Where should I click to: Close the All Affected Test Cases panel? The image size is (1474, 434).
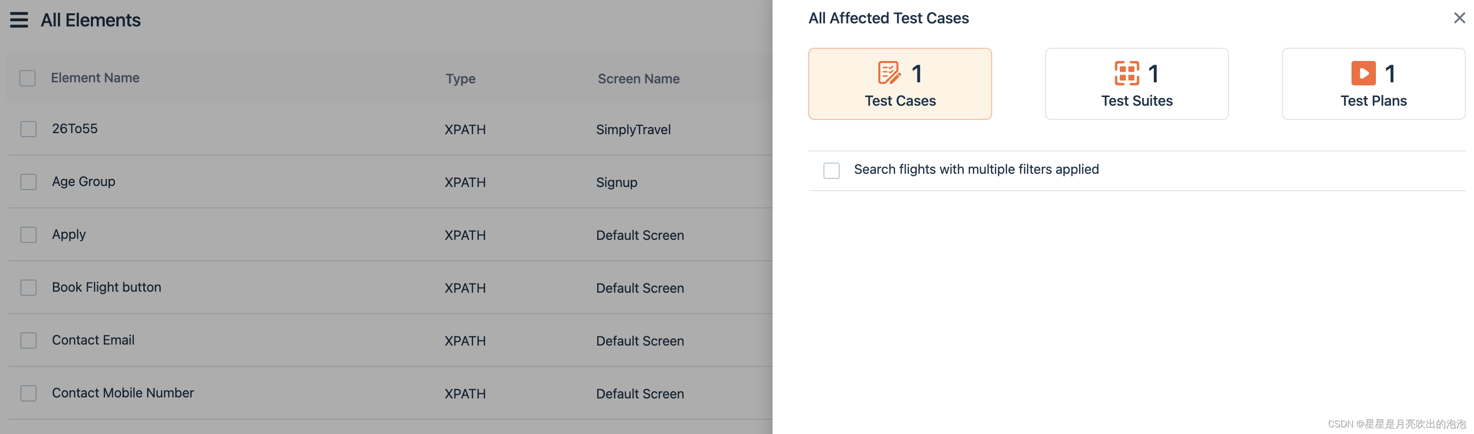tap(1459, 18)
